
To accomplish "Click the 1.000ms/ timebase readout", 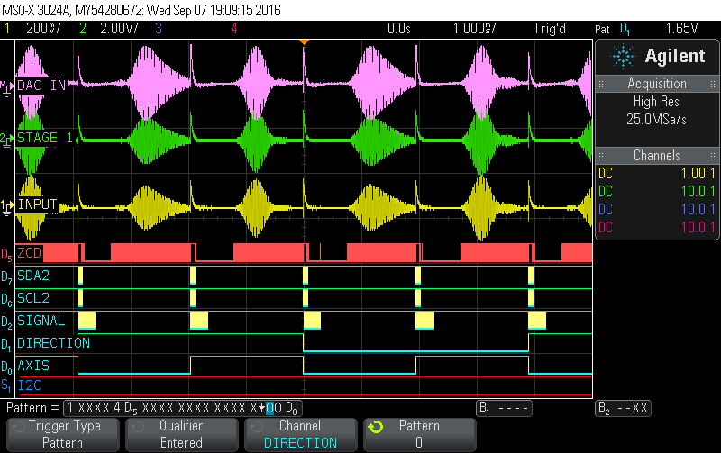I will click(x=475, y=29).
